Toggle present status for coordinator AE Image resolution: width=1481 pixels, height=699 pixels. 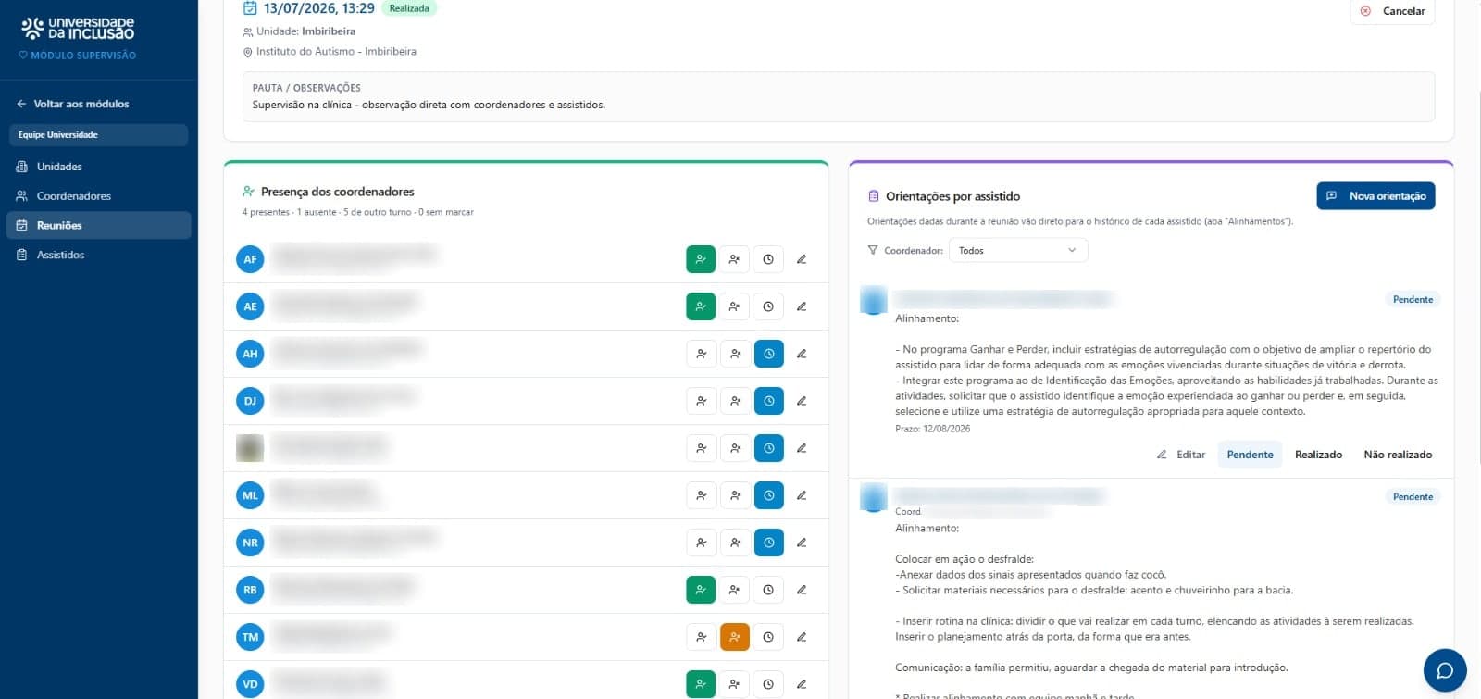[x=701, y=306]
